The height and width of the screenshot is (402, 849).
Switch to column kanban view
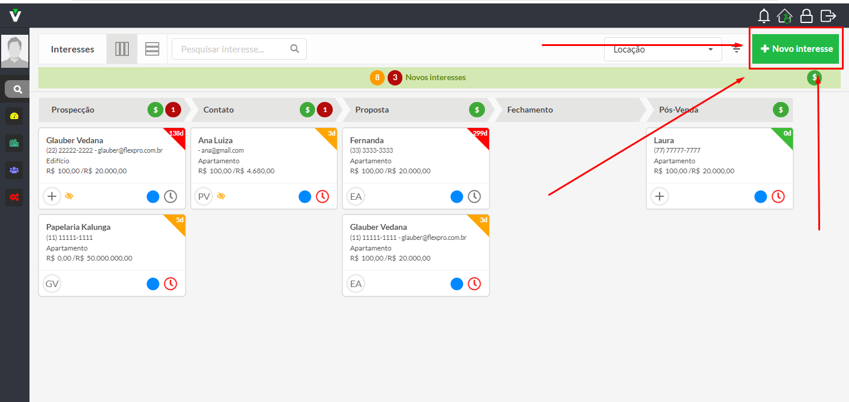(122, 49)
